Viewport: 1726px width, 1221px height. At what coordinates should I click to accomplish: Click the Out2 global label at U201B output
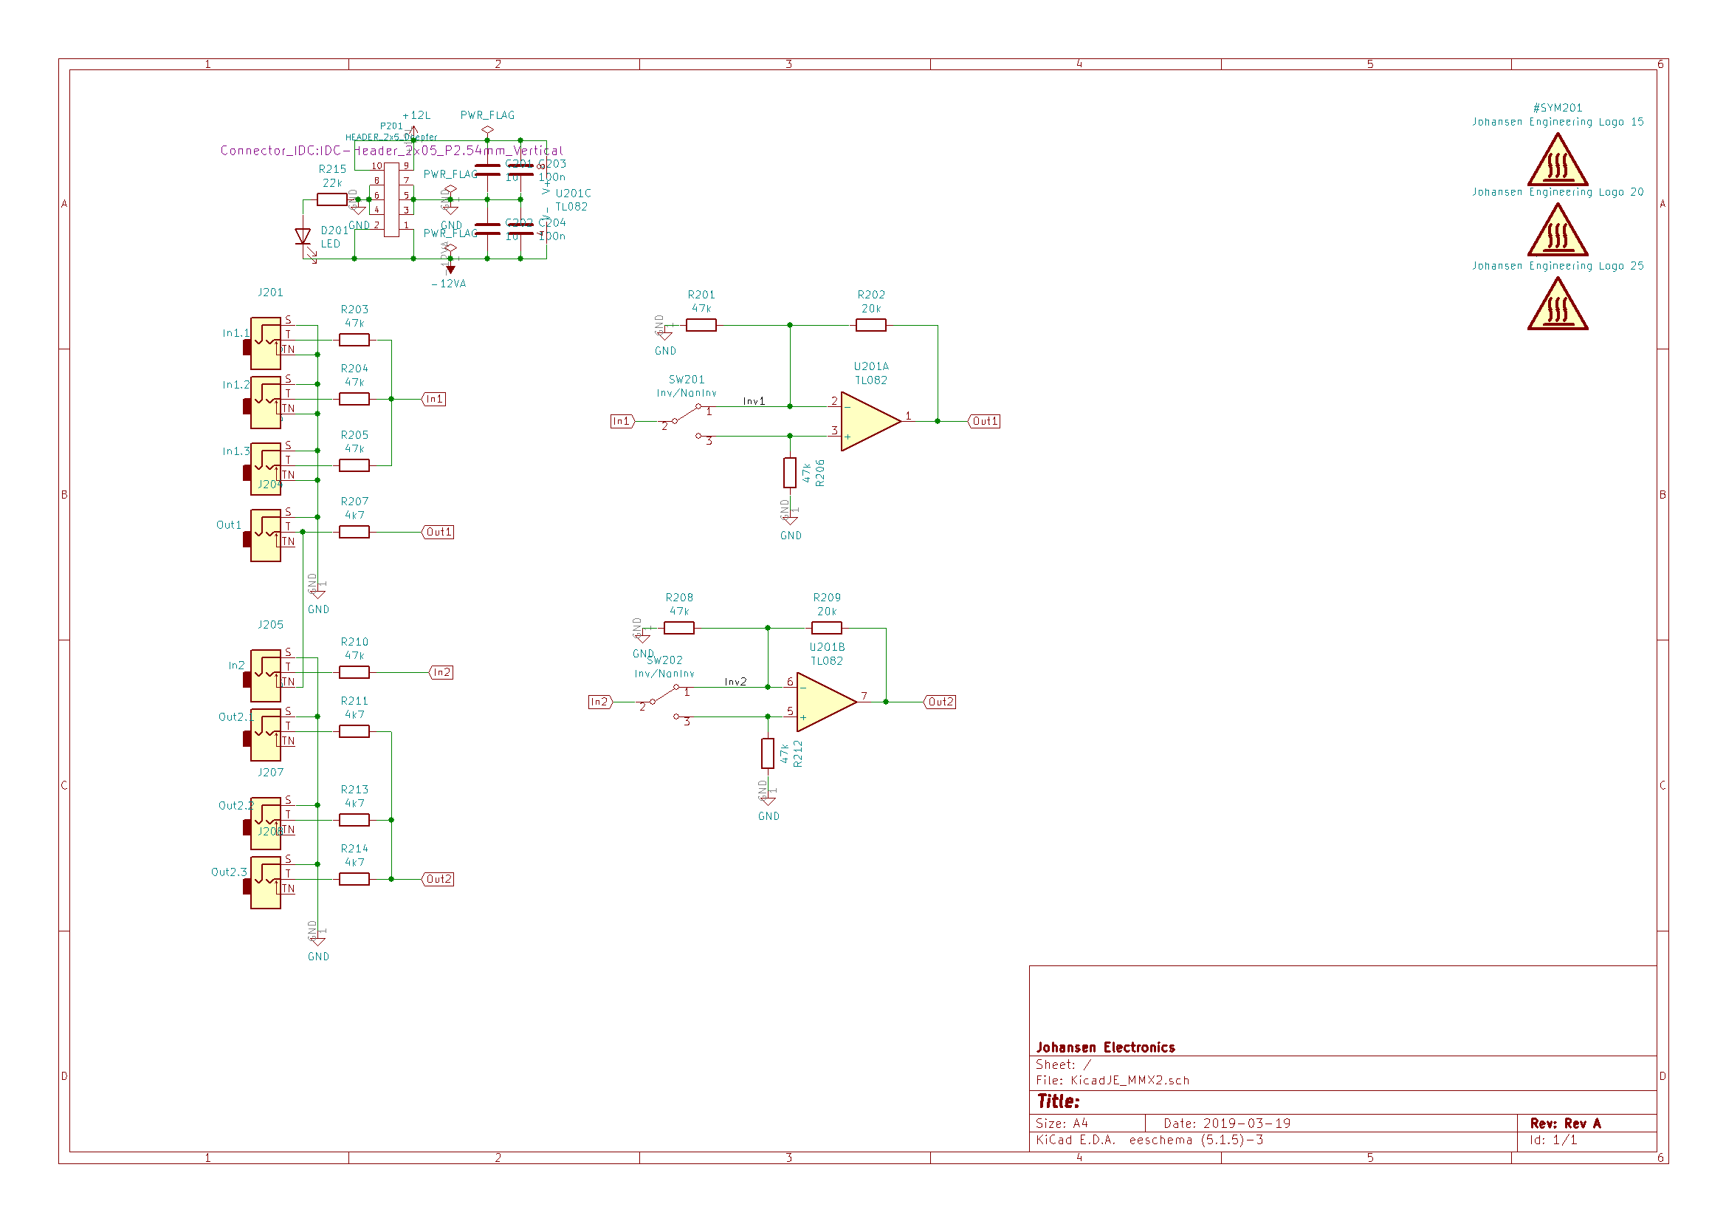(940, 702)
